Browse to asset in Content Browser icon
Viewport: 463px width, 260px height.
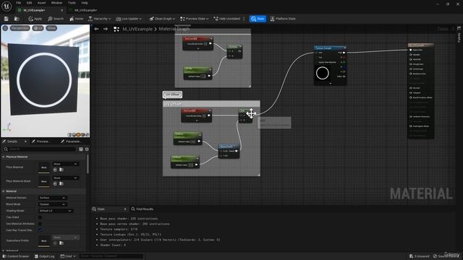(17, 19)
